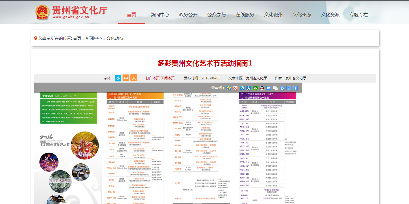The image size is (409, 204).
Task: Share the article to Sina Weibo
Action: click(235, 88)
